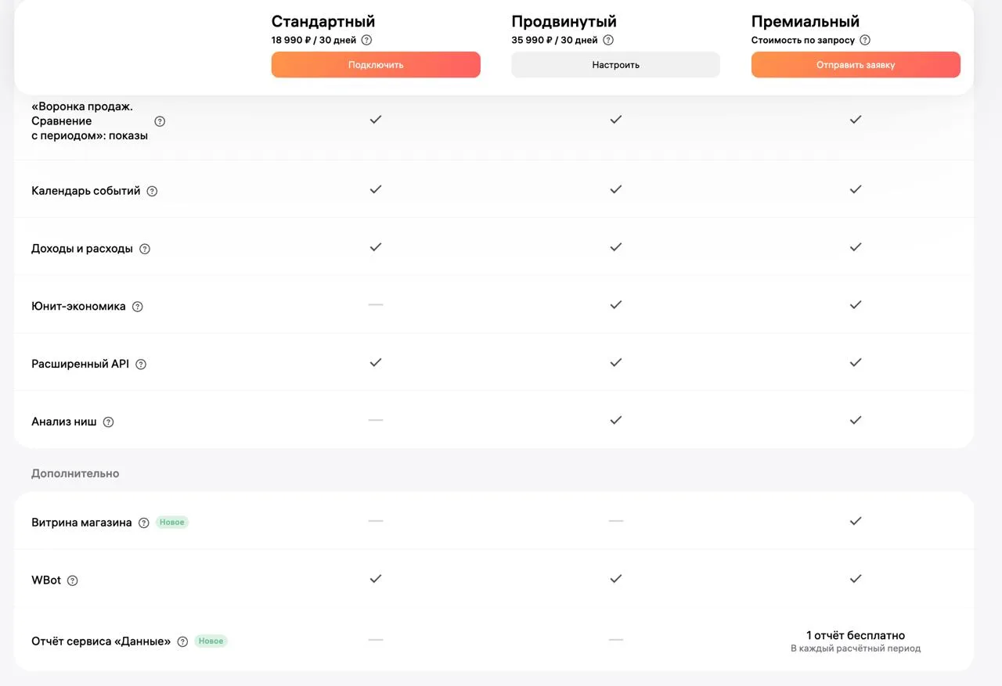Show help for Юнит-экономика

pyautogui.click(x=137, y=307)
